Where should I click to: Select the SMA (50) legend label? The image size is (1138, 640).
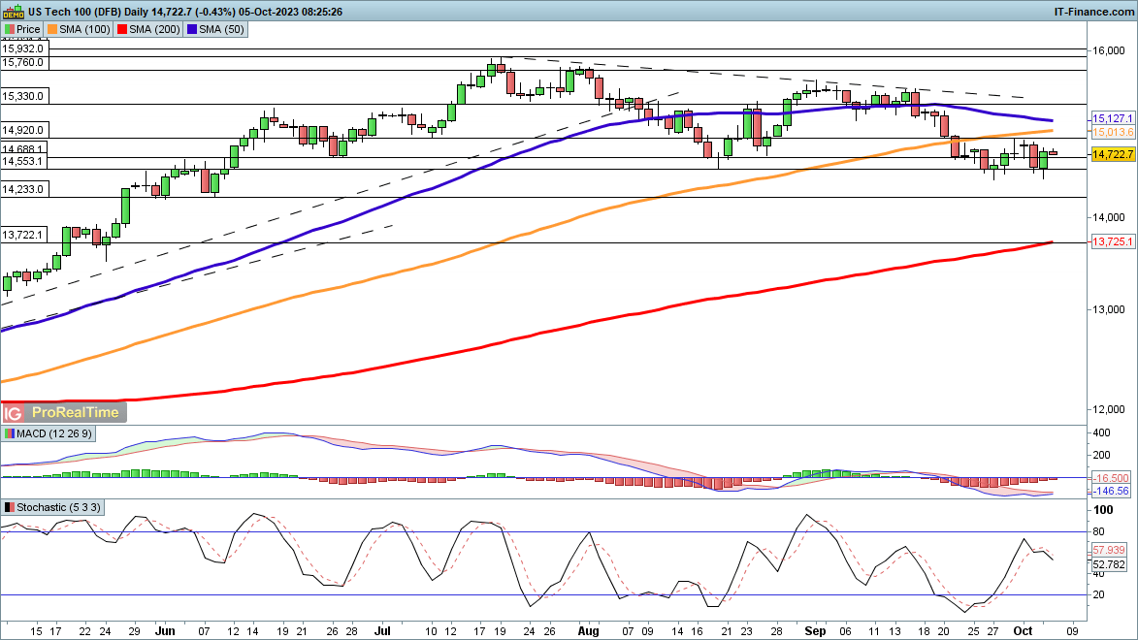[221, 30]
